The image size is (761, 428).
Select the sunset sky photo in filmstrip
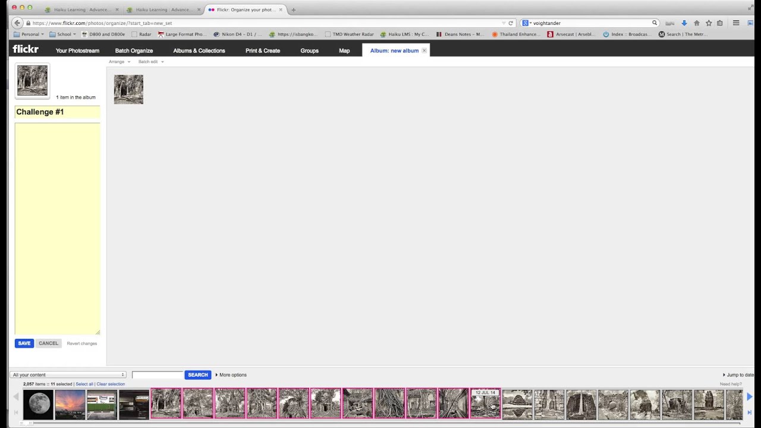pos(70,404)
